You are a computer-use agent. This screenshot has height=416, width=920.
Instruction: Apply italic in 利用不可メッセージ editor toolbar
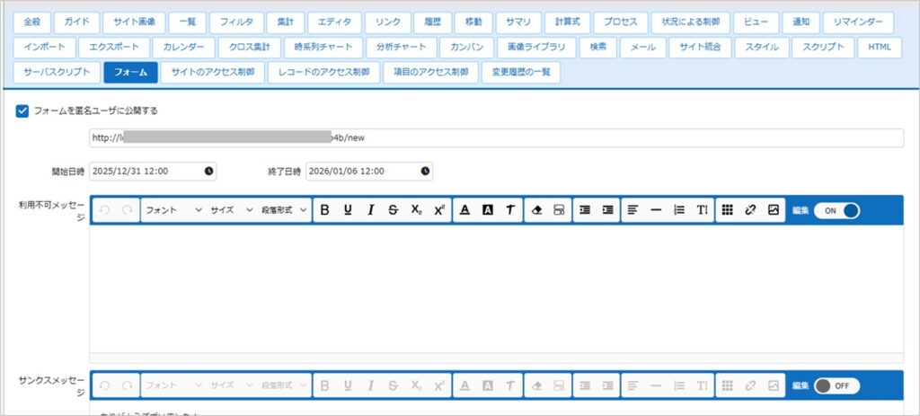pos(370,209)
